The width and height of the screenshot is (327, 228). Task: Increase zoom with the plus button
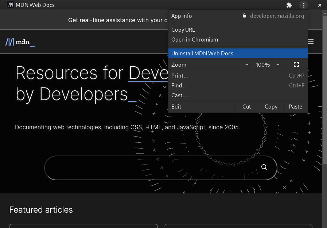[278, 65]
